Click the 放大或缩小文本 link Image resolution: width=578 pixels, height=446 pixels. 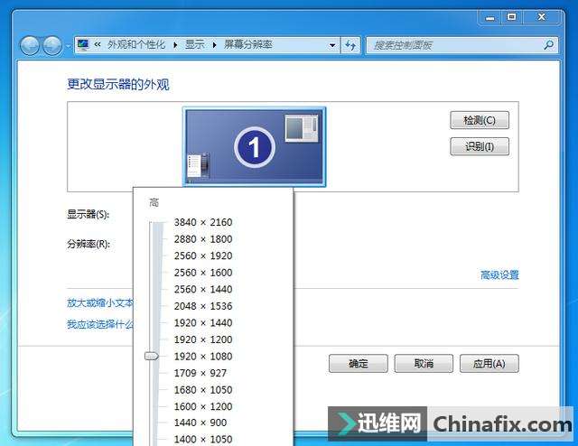100,303
